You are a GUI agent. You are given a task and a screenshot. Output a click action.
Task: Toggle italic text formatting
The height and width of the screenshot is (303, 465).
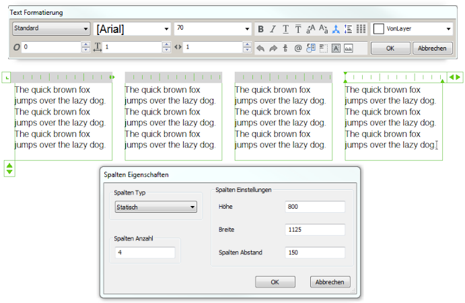coord(273,29)
